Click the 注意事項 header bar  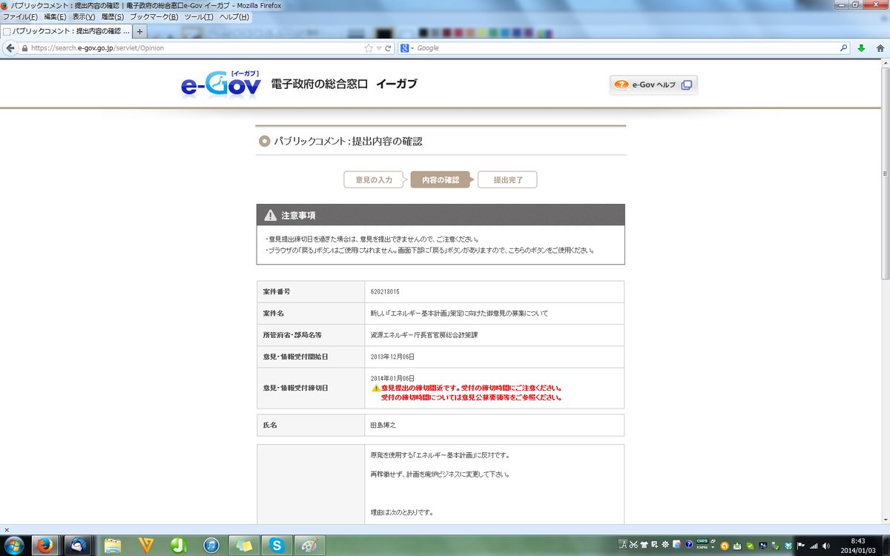pos(441,215)
